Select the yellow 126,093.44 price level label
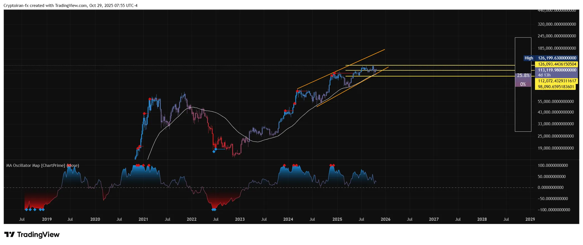 [557, 64]
